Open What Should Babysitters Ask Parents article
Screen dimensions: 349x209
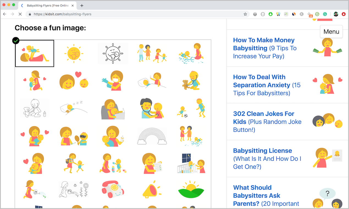click(x=266, y=196)
